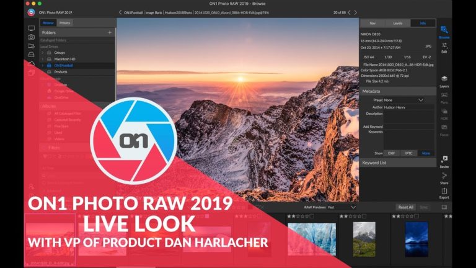This screenshot has height=268, width=476.
Task: Collapse the Metadata panel header
Action: tap(398, 91)
